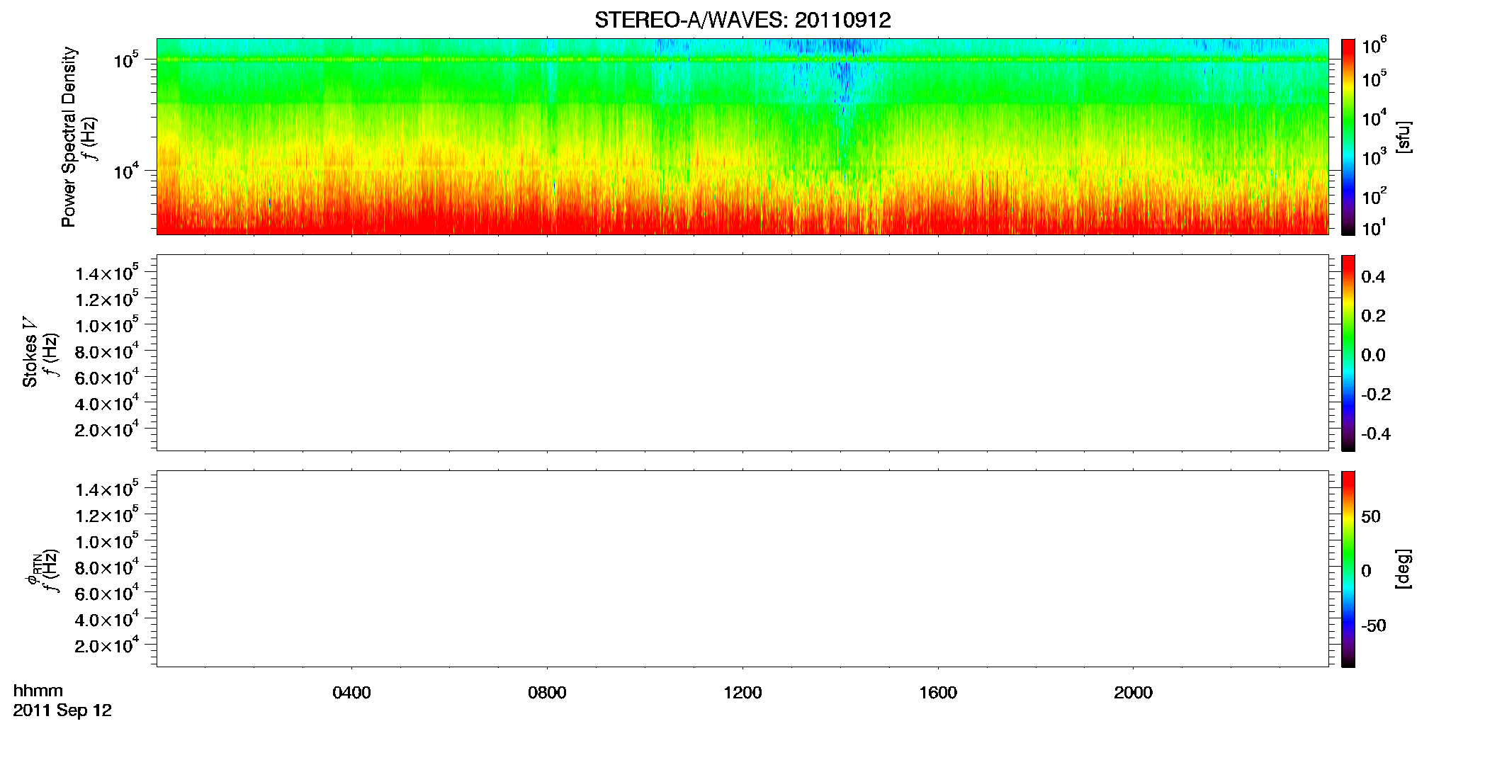Viewport: 1485px width, 765px height.
Task: Click the Stokes V color bar
Action: click(1348, 353)
